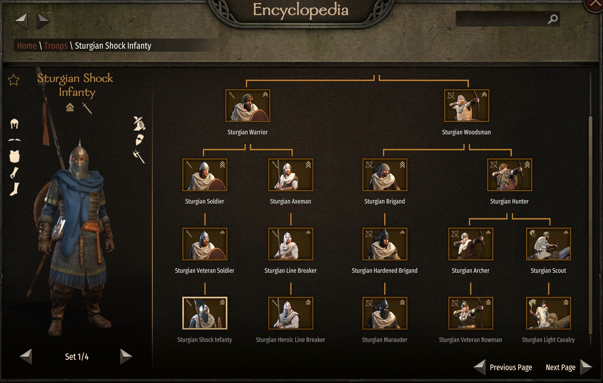This screenshot has width=603, height=383.
Task: Open the Home breadcrumb link
Action: (27, 46)
